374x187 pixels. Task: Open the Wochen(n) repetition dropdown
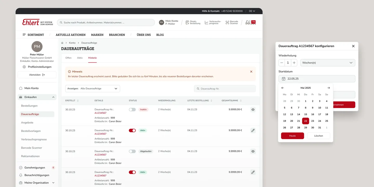pos(328,63)
